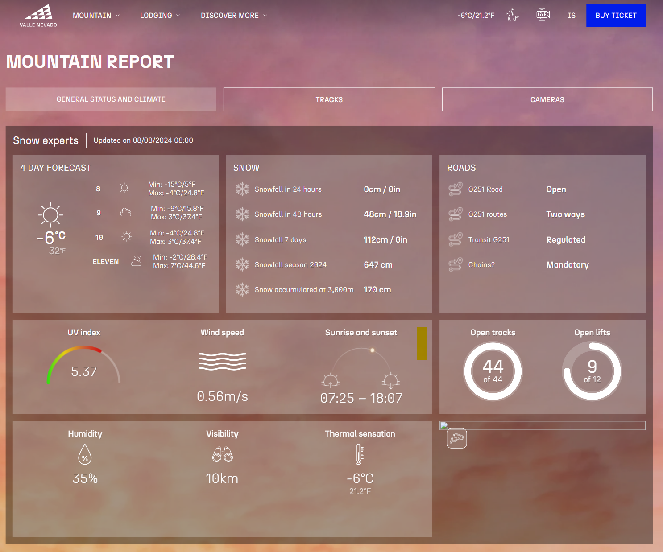Expand the LODGING menu
The width and height of the screenshot is (663, 552).
[x=160, y=15]
